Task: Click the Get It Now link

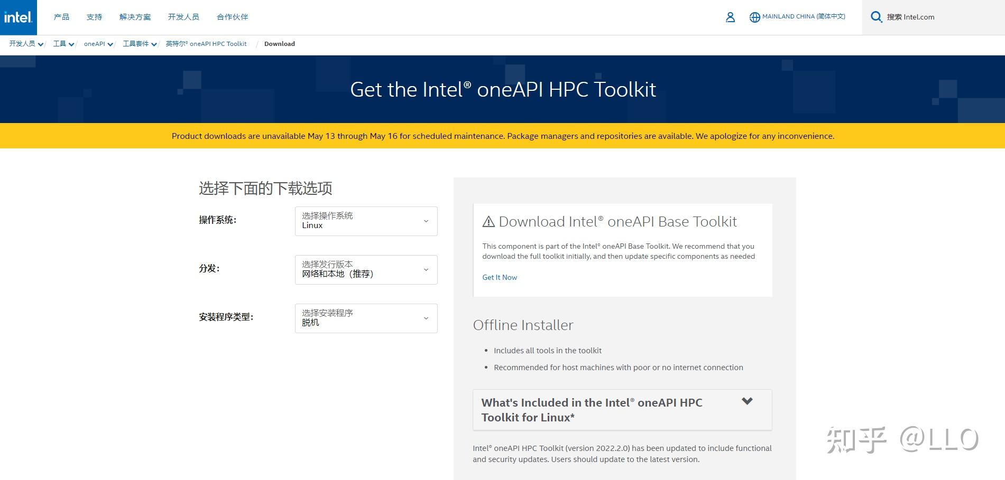Action: pos(500,277)
